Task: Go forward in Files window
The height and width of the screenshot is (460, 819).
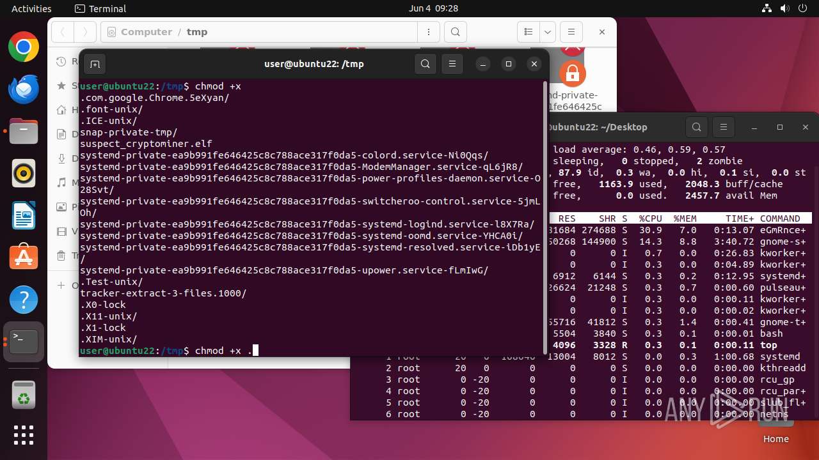Action: point(85,32)
